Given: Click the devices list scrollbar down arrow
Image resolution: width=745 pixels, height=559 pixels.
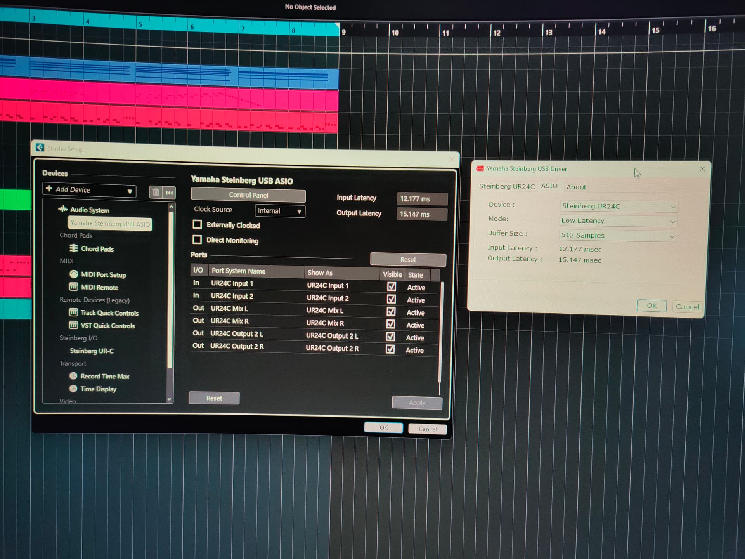Looking at the screenshot, I should click(x=170, y=399).
